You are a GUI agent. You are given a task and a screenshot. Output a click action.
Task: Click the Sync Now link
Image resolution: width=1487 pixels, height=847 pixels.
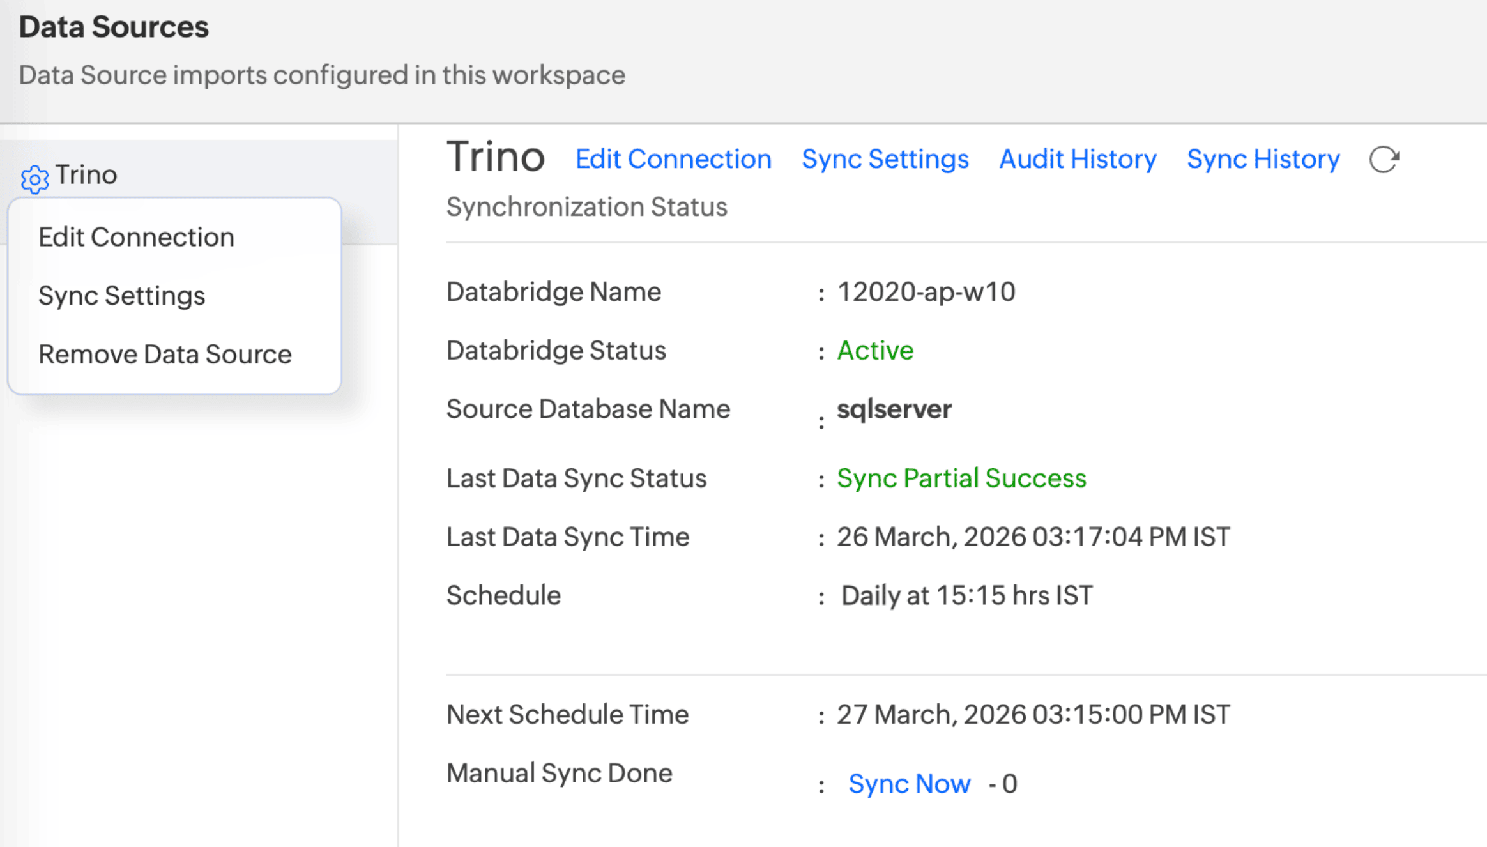pyautogui.click(x=910, y=784)
